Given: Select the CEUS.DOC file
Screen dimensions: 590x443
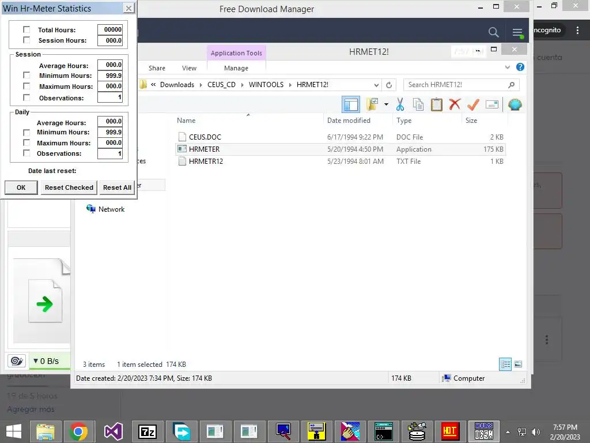Looking at the screenshot, I should pos(340,137).
